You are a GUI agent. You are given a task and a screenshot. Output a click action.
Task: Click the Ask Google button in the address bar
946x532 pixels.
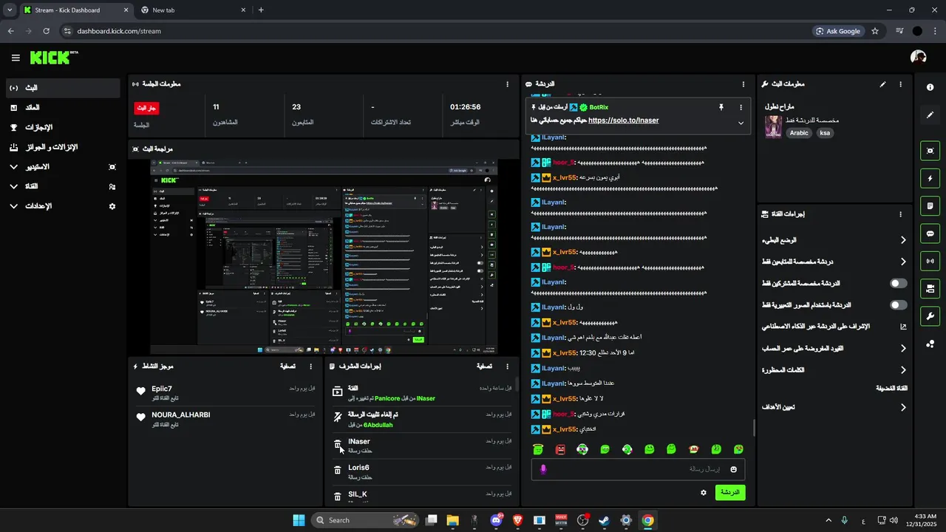click(x=839, y=31)
